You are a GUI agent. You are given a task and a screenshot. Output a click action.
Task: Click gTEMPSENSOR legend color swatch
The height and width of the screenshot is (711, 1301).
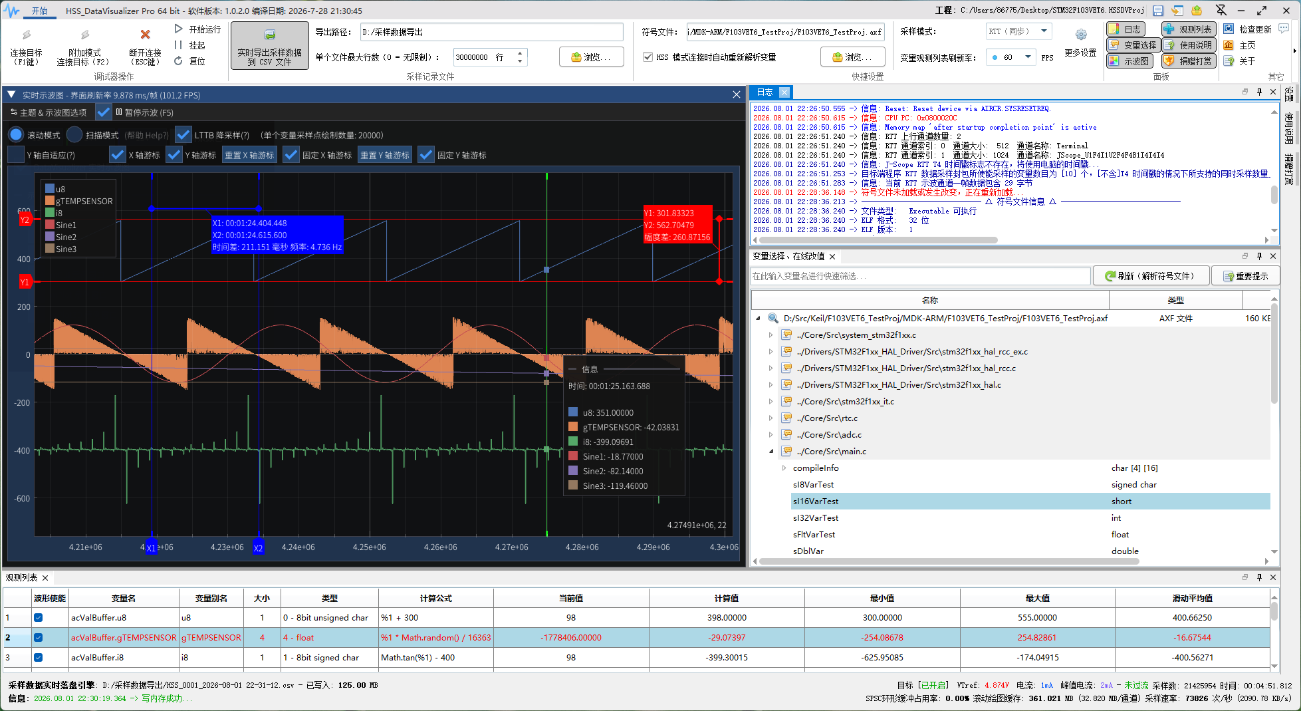pos(50,201)
